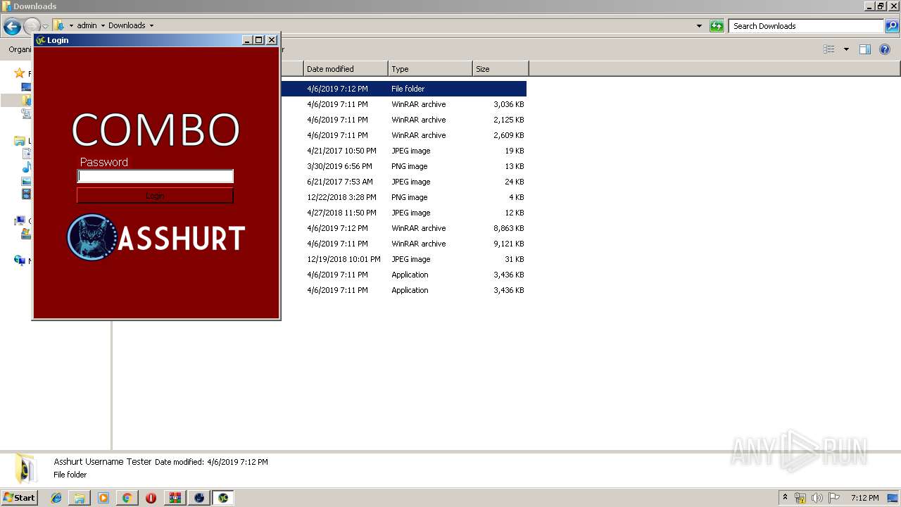Open address bar history dropdown

point(699,26)
